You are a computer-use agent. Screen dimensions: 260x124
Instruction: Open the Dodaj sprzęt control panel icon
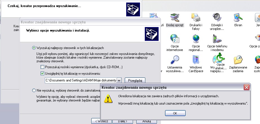pos(175,18)
